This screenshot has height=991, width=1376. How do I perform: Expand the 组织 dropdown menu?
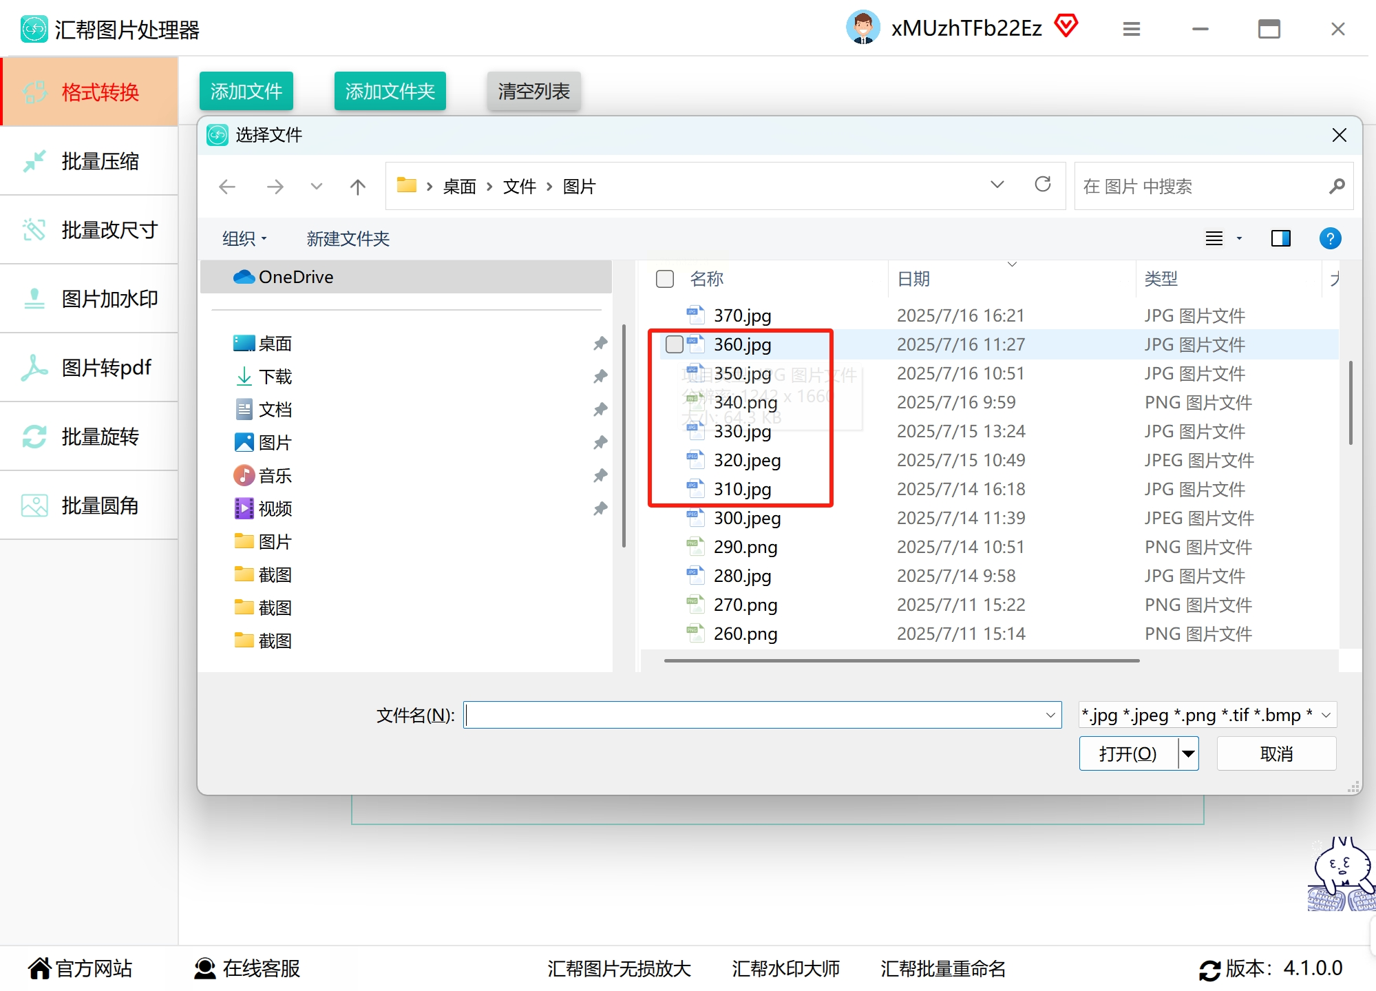pyautogui.click(x=244, y=239)
